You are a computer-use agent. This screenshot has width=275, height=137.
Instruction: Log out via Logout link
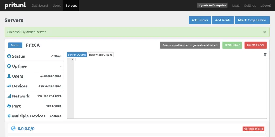click(x=266, y=6)
